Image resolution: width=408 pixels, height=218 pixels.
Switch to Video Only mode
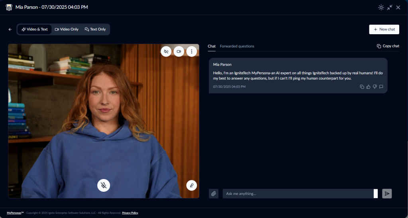(67, 29)
